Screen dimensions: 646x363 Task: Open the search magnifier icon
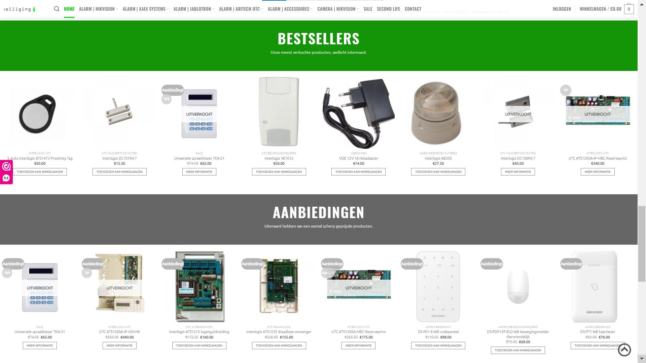[x=57, y=9]
